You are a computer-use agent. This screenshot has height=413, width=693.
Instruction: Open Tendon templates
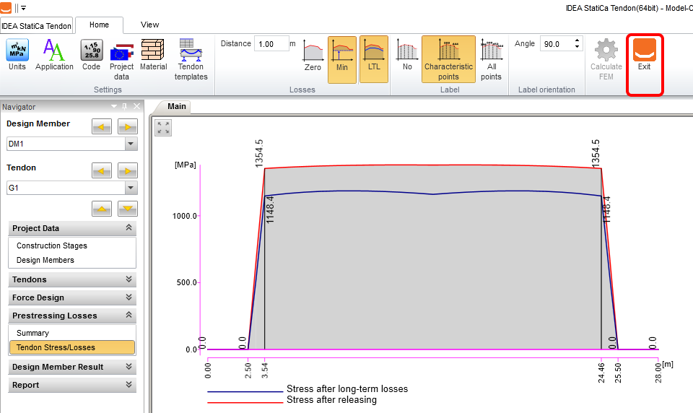pyautogui.click(x=191, y=58)
